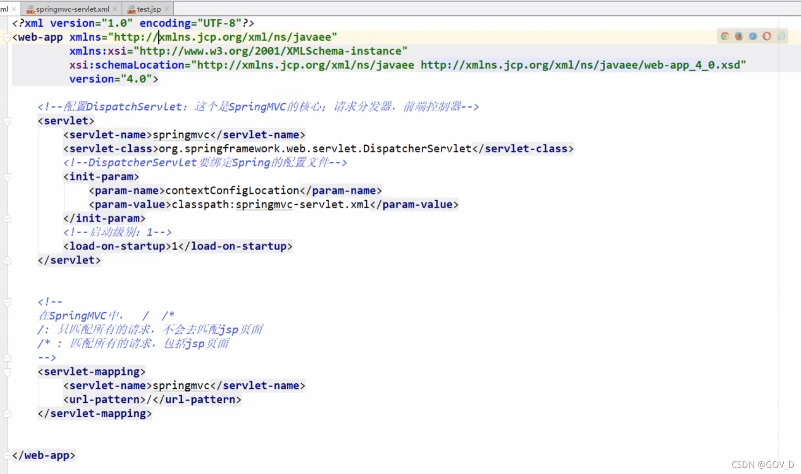Open preview in Opera browser icon

click(767, 36)
